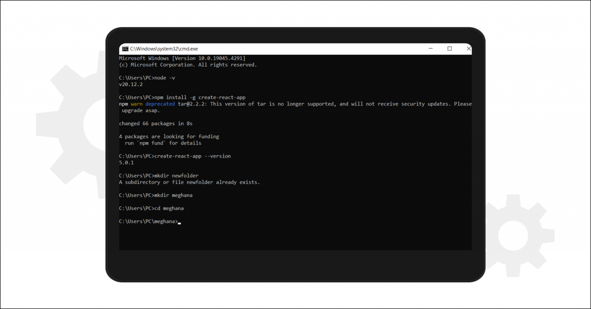Click the Microsoft Windows version banner line
The height and width of the screenshot is (309, 591).
point(182,58)
